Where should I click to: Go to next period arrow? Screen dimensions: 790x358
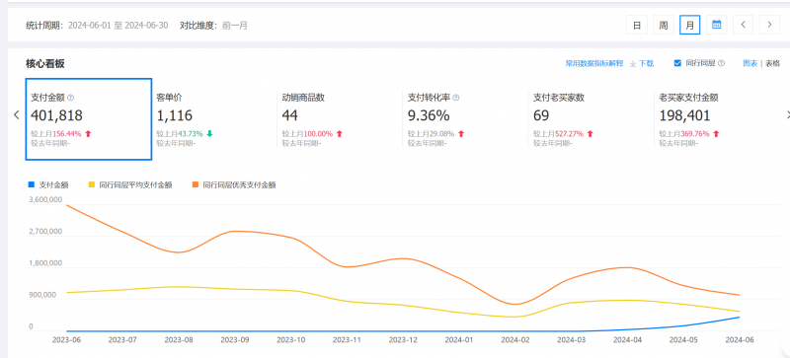769,25
